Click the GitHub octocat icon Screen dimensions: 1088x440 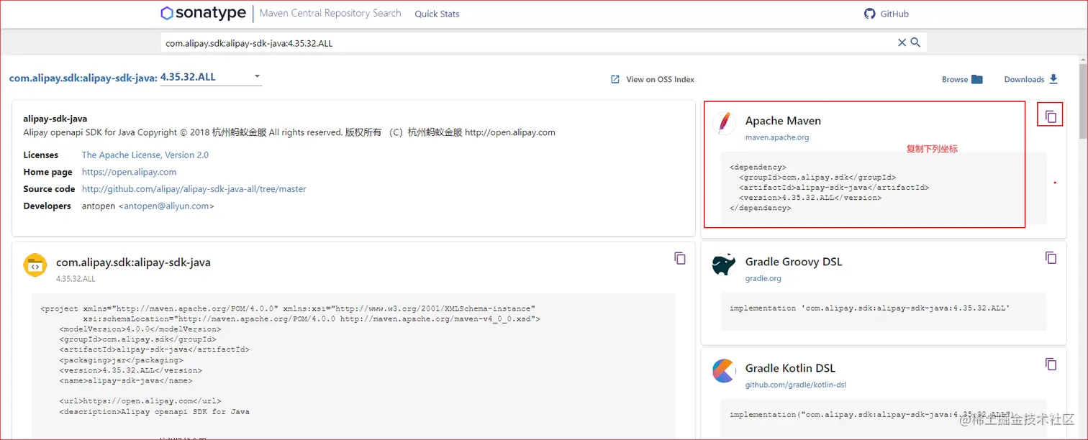coord(869,14)
